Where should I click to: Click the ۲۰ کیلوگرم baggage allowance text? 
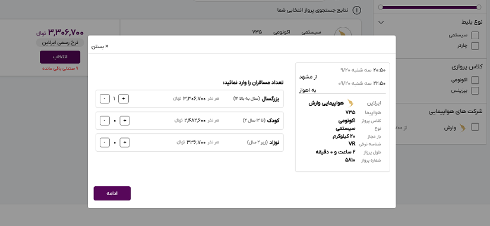344,136
